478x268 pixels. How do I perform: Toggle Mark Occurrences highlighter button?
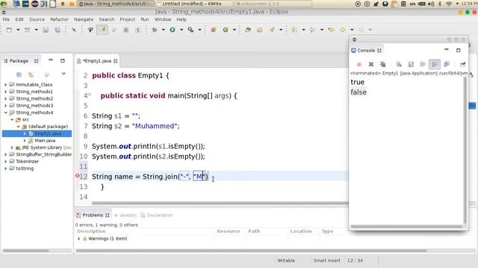102,30
